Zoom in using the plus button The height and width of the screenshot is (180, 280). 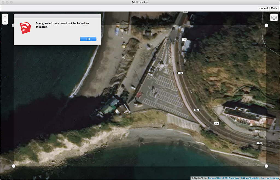click(5, 16)
